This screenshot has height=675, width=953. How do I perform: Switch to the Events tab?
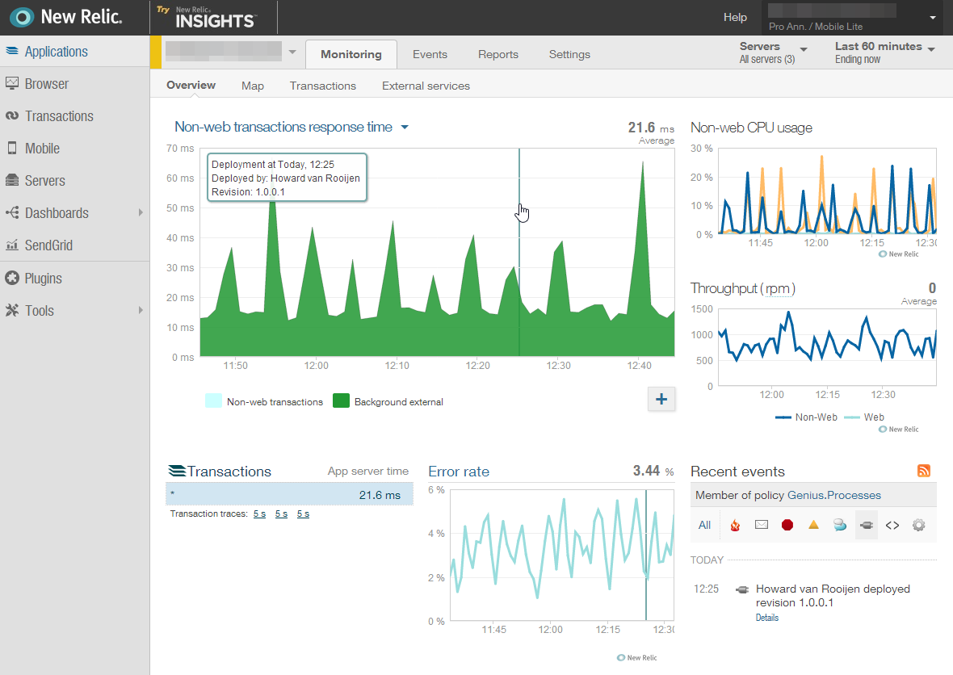pos(430,54)
